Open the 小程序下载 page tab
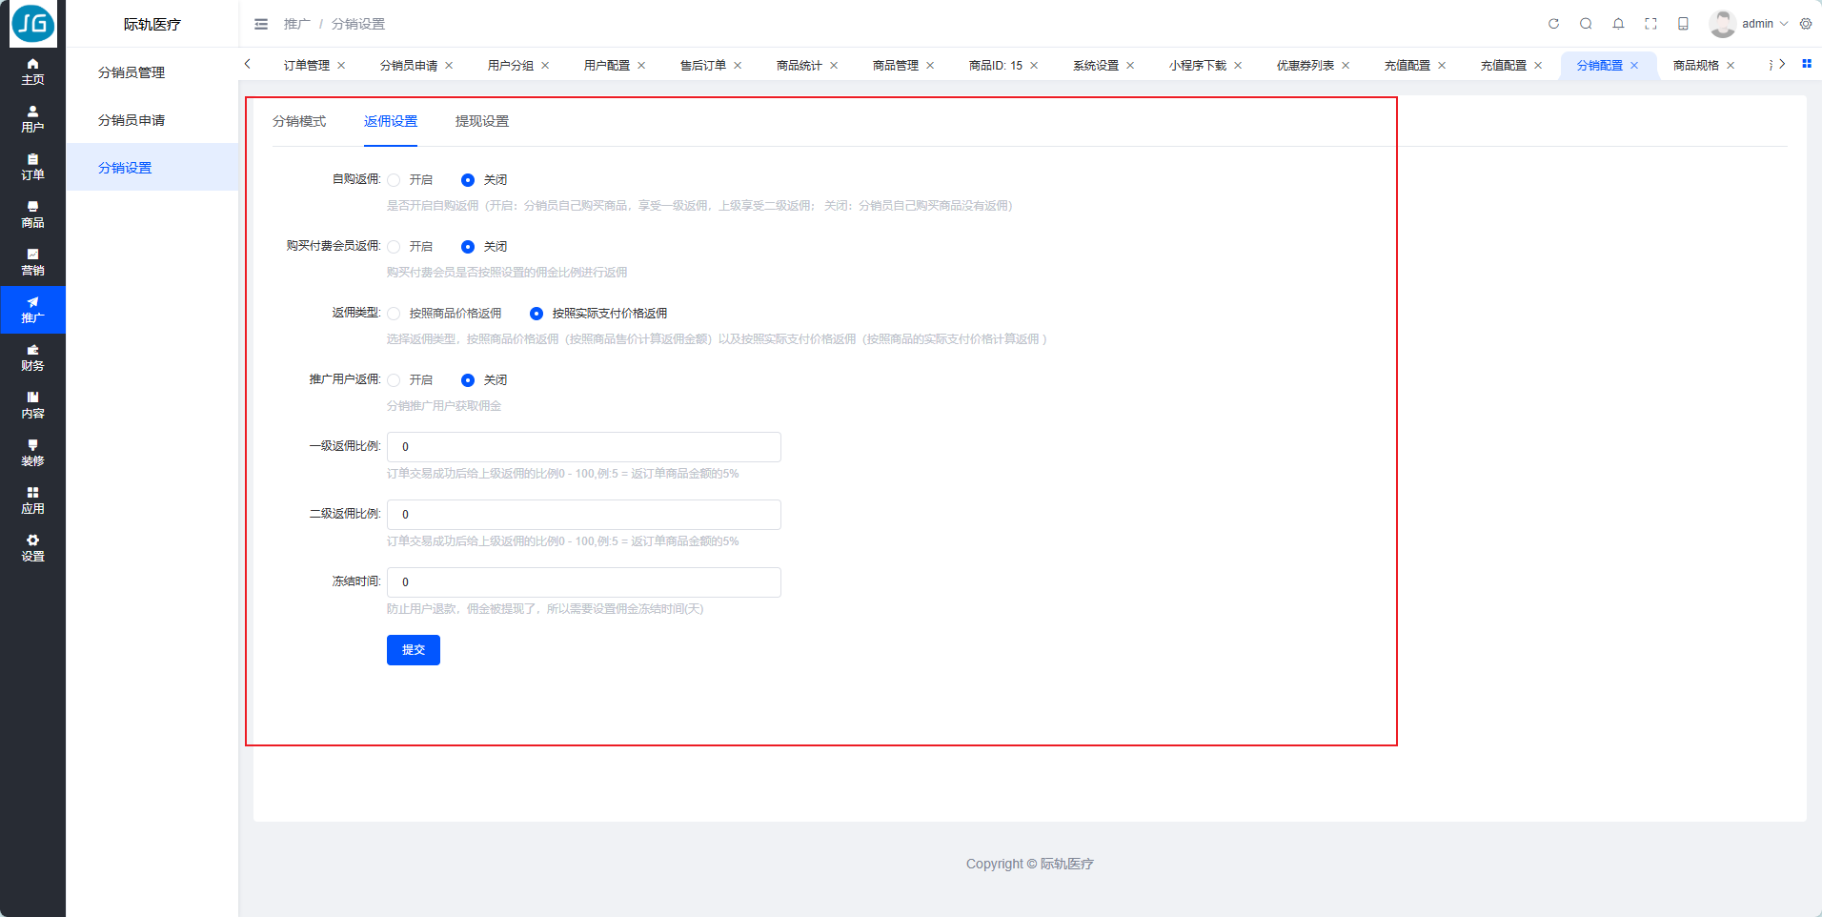Viewport: 1822px width, 917px height. (1198, 66)
